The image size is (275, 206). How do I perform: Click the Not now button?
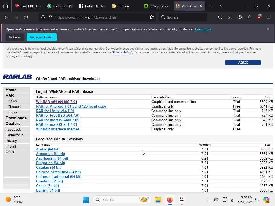15,37
